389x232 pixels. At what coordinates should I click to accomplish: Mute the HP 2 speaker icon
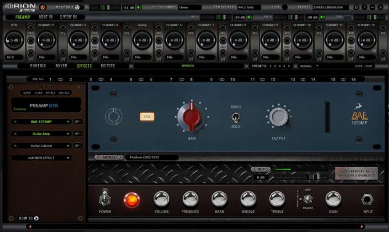(x=322, y=17)
